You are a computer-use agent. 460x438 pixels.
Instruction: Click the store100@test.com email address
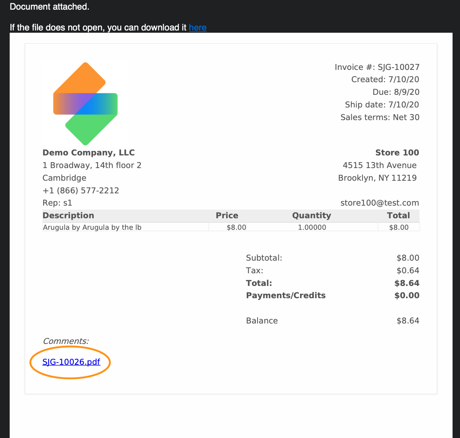380,203
